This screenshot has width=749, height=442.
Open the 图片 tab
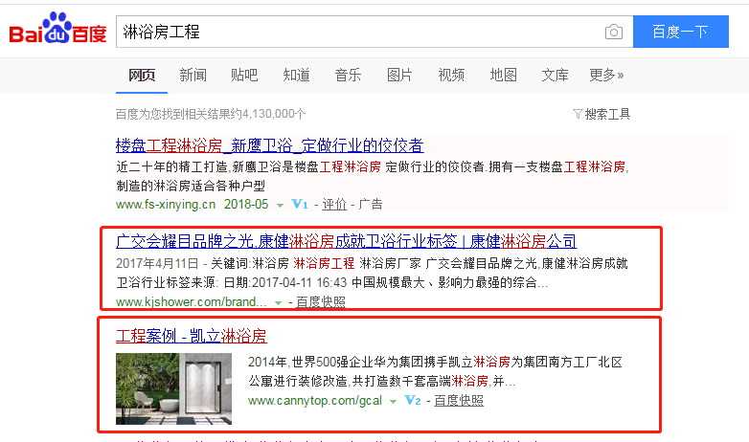click(399, 75)
